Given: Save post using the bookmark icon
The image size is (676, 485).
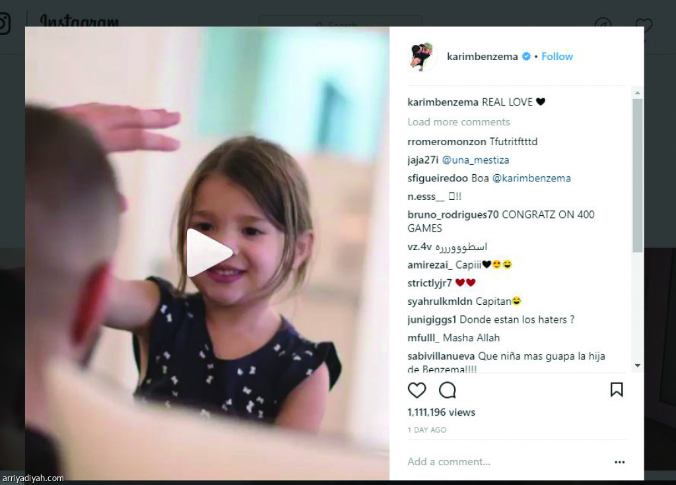Looking at the screenshot, I should (x=617, y=390).
